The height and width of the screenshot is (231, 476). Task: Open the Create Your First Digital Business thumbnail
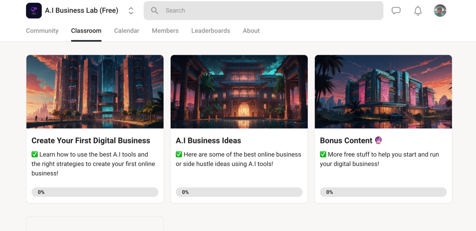tap(95, 92)
